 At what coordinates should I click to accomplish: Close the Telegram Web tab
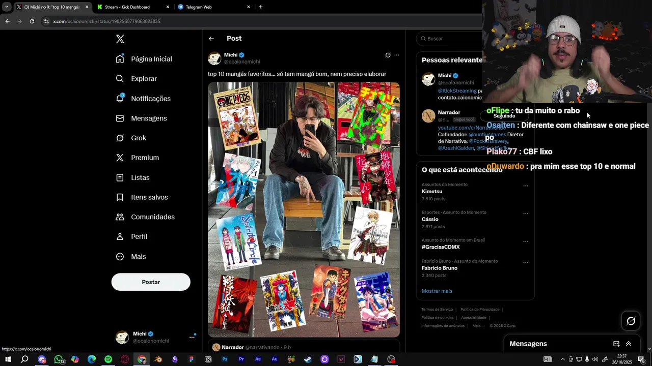[249, 7]
